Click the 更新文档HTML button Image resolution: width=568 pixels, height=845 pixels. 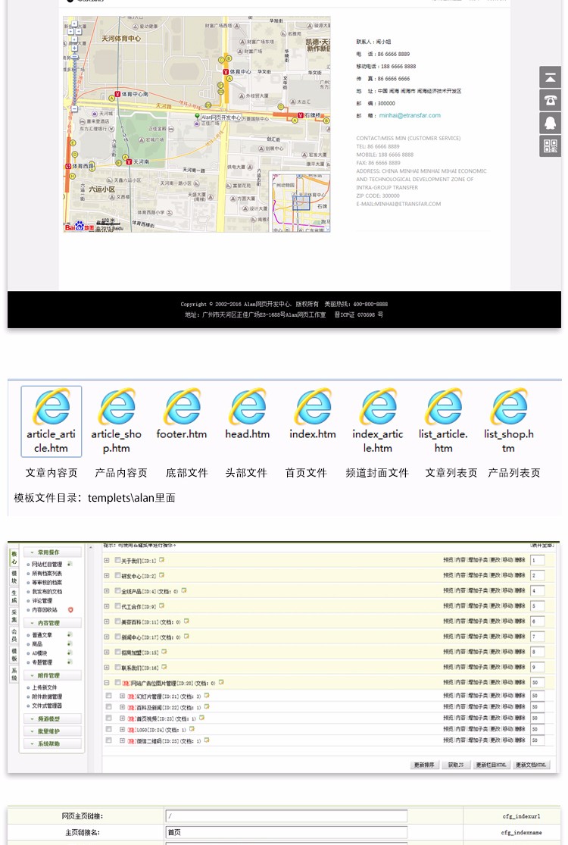531,765
